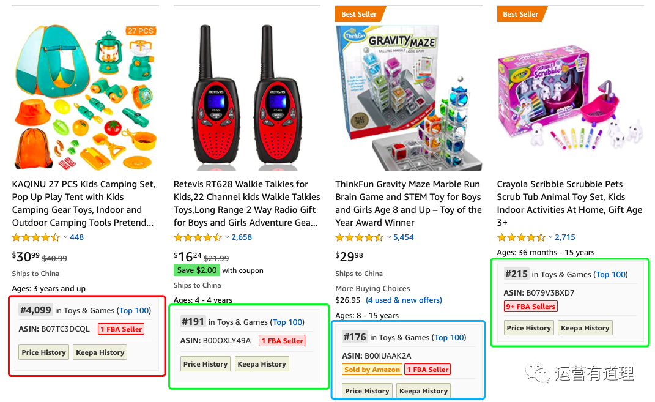Click the 1 FBA Seller badge for B07TC3DCQL
655x402 pixels.
coord(121,329)
